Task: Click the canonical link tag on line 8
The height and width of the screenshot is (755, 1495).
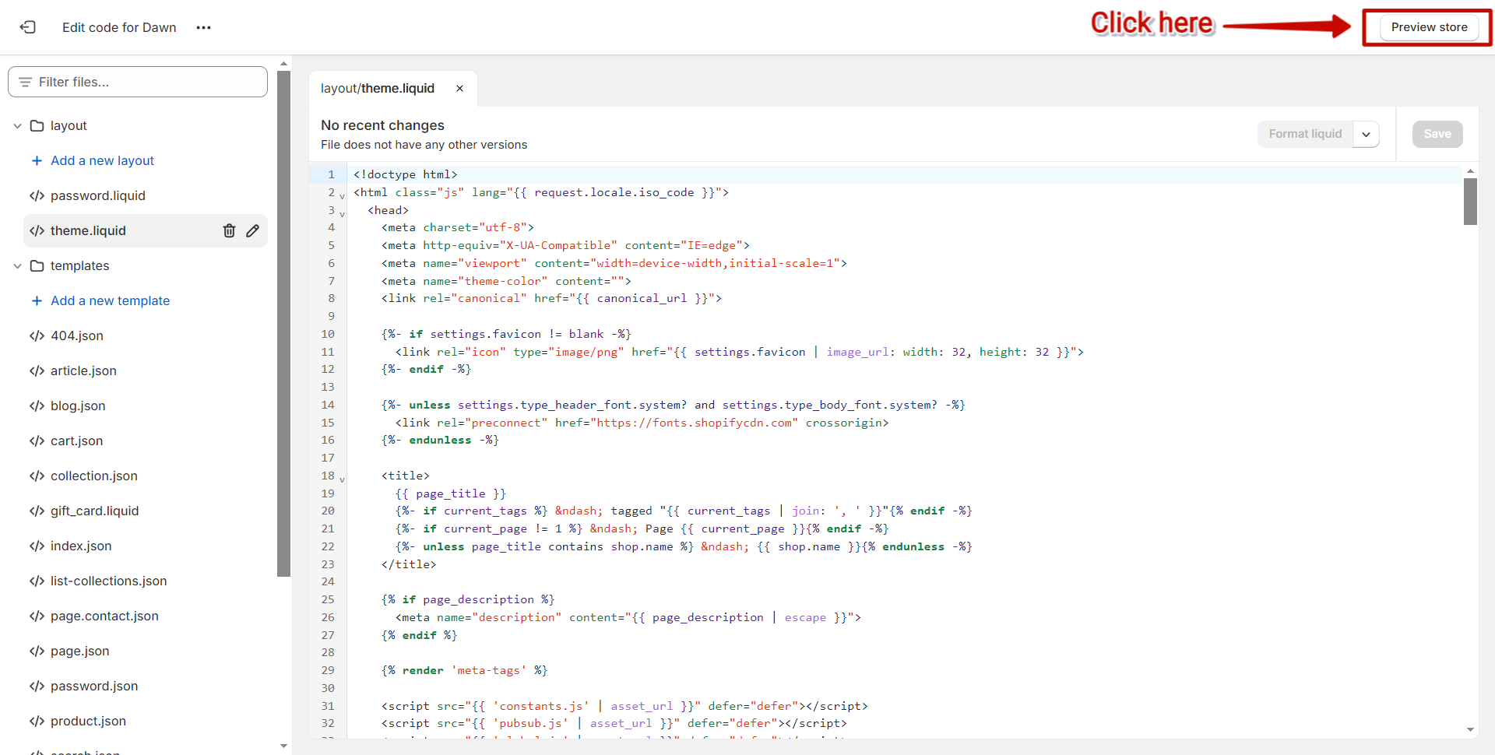Action: [x=551, y=298]
